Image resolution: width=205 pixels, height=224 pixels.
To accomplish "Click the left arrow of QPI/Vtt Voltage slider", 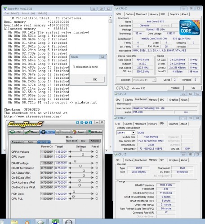I will click(70, 151).
